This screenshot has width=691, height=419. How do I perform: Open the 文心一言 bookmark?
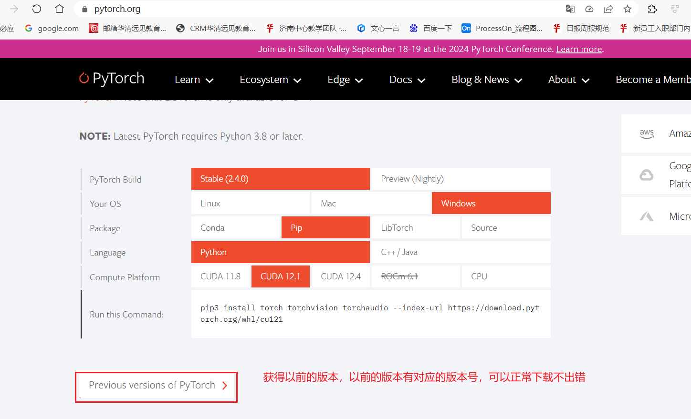378,28
